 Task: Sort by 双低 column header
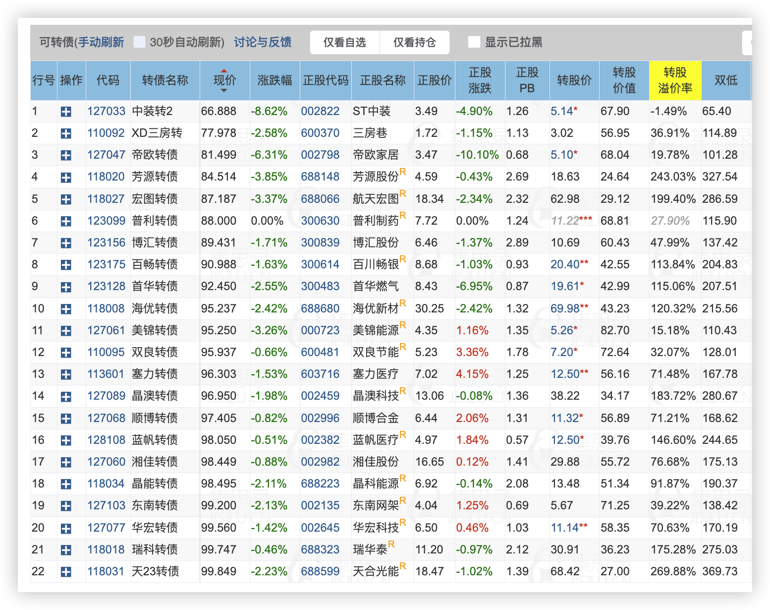coord(726,80)
